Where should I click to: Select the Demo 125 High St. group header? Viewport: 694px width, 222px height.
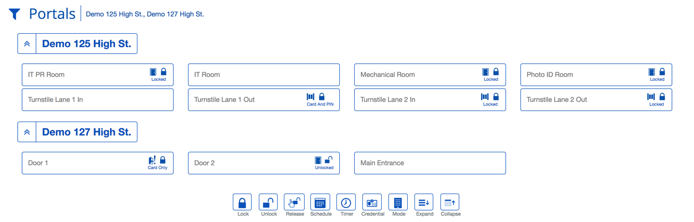click(x=87, y=44)
